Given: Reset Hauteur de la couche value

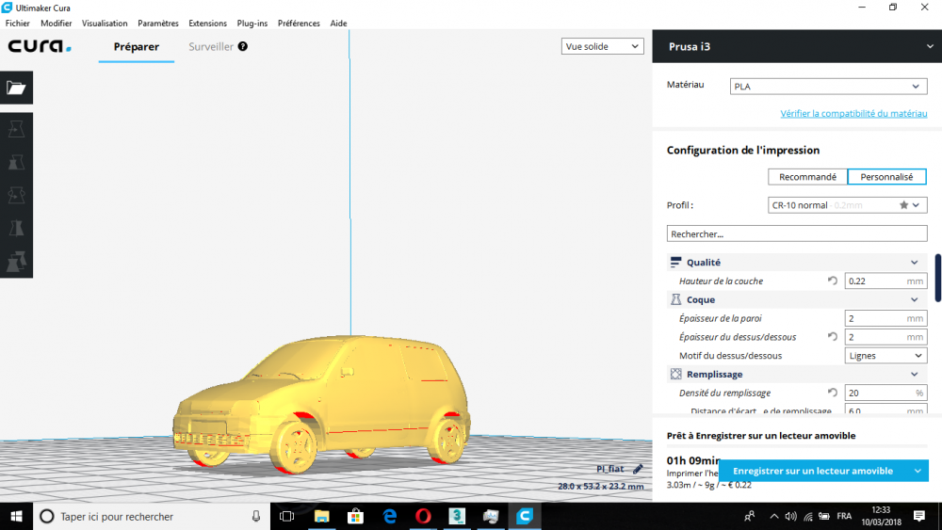Looking at the screenshot, I should click(833, 281).
